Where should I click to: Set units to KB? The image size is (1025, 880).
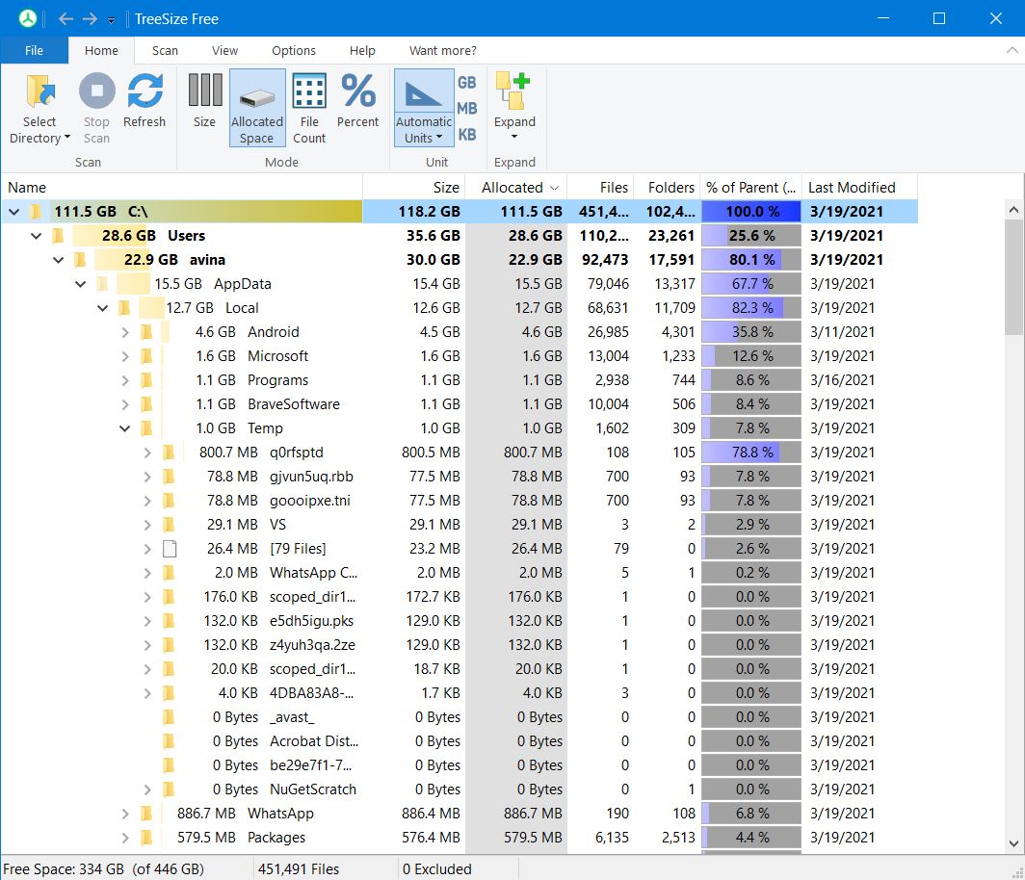pyautogui.click(x=466, y=135)
